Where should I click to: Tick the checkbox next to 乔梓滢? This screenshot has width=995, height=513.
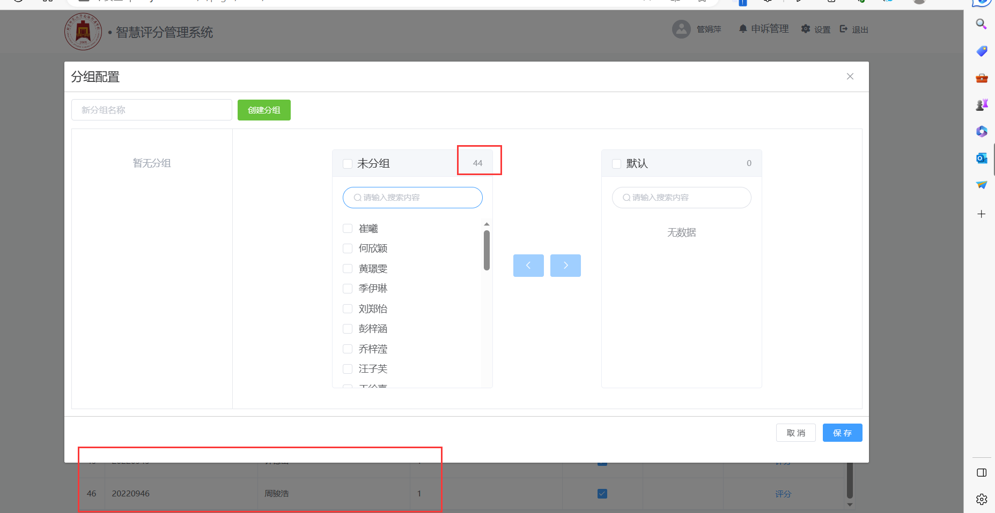pos(348,349)
